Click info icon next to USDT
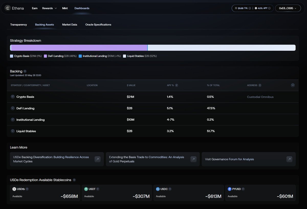 [x=98, y=189]
